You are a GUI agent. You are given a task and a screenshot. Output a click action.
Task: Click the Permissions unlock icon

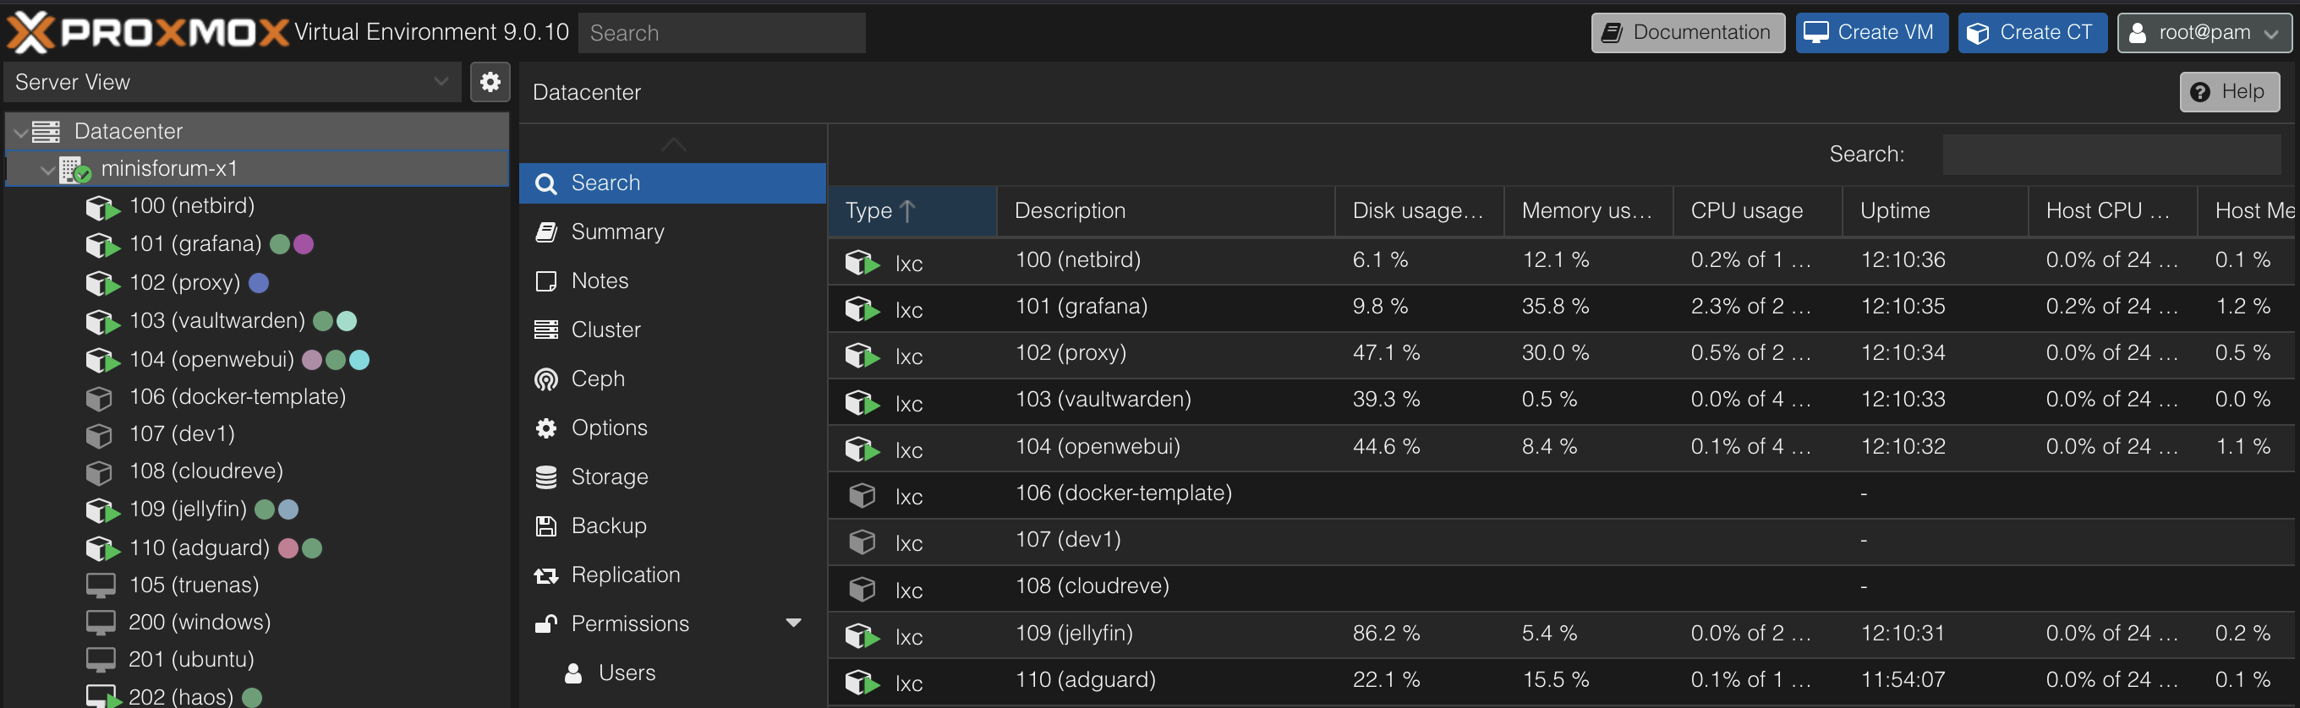click(545, 624)
